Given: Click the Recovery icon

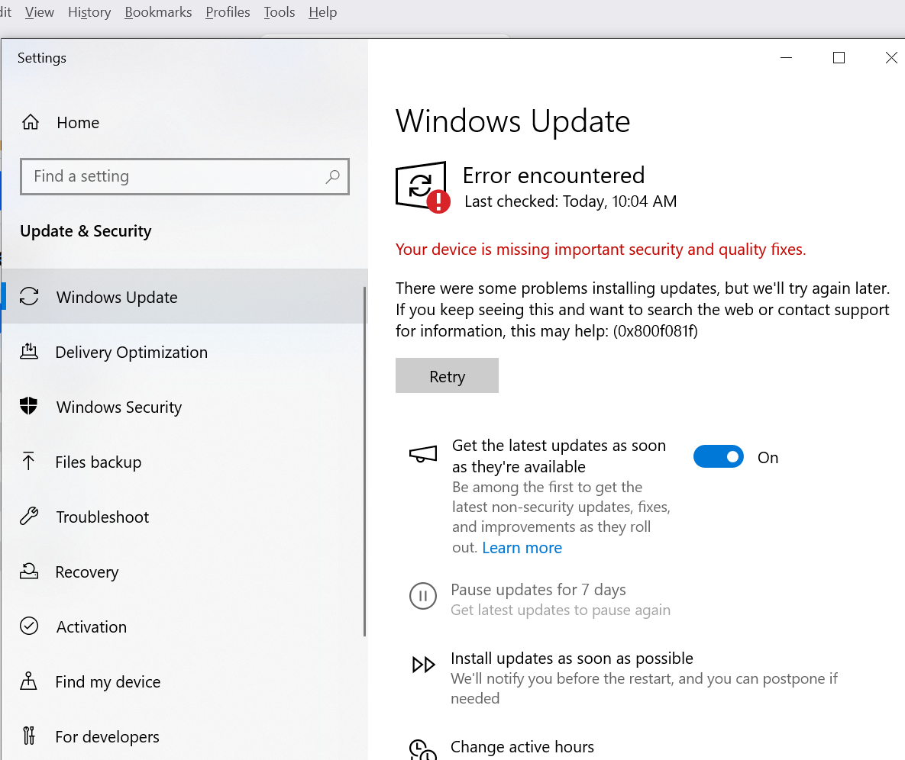Looking at the screenshot, I should point(29,571).
